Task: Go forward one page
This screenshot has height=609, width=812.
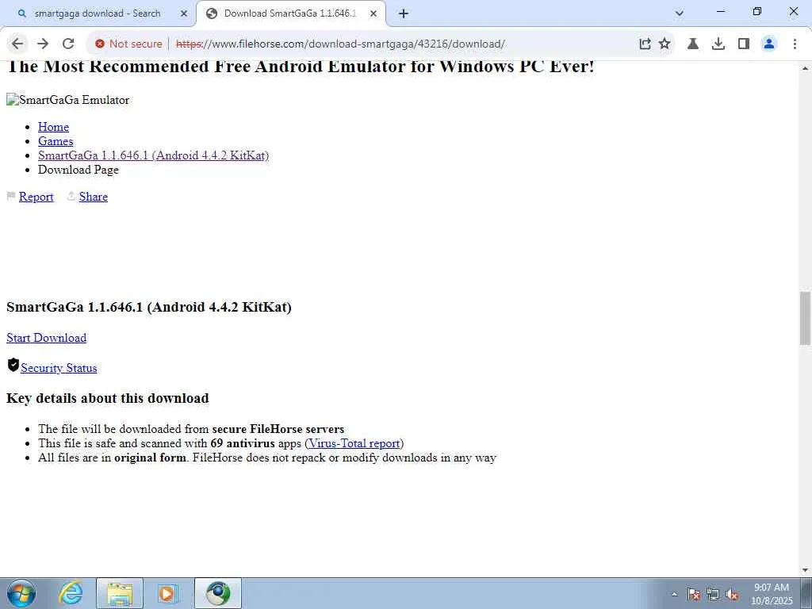Action: 43,44
